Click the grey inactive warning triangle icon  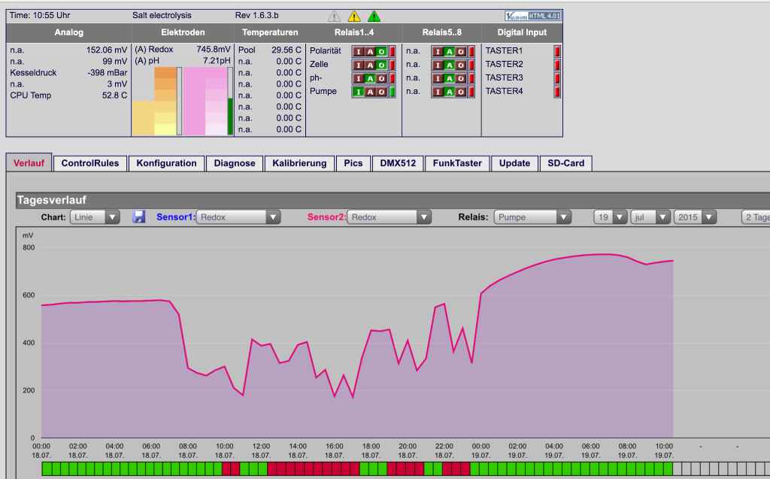click(x=334, y=17)
